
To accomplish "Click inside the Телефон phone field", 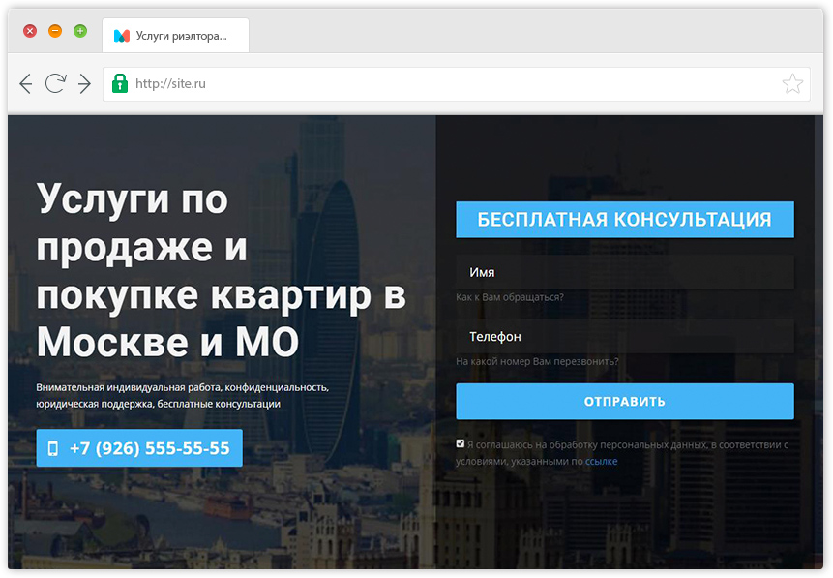I will click(624, 336).
